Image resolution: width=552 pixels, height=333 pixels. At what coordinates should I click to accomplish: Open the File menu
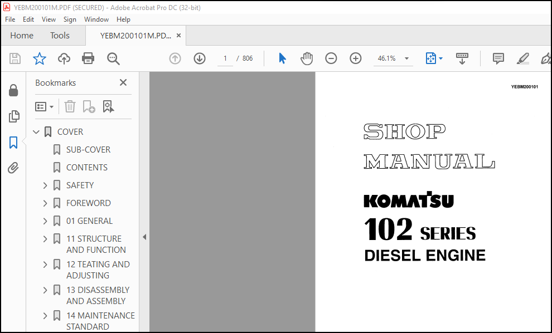pyautogui.click(x=10, y=19)
